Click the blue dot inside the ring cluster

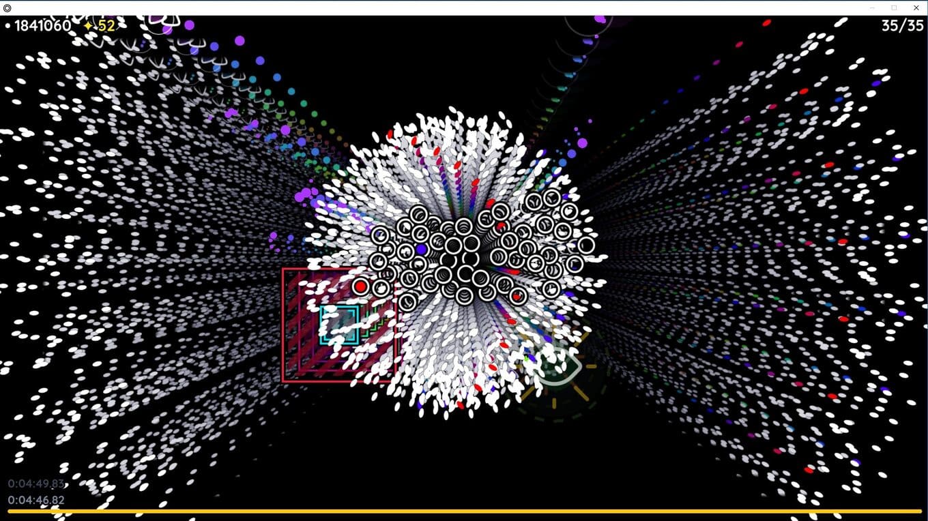(421, 250)
